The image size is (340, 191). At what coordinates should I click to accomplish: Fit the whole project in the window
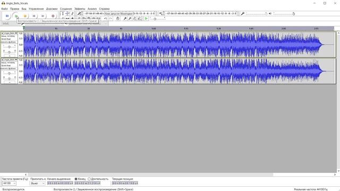(x=139, y=19)
